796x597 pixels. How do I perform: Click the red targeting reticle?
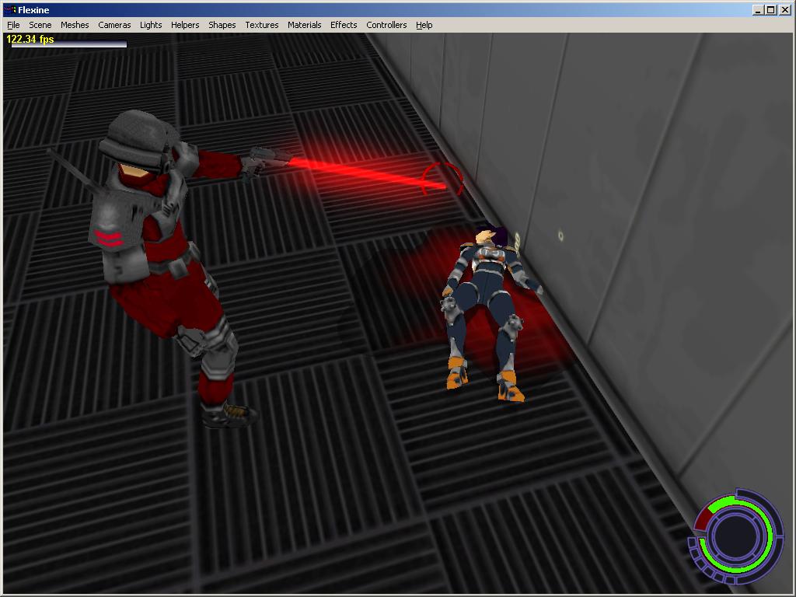tap(442, 180)
